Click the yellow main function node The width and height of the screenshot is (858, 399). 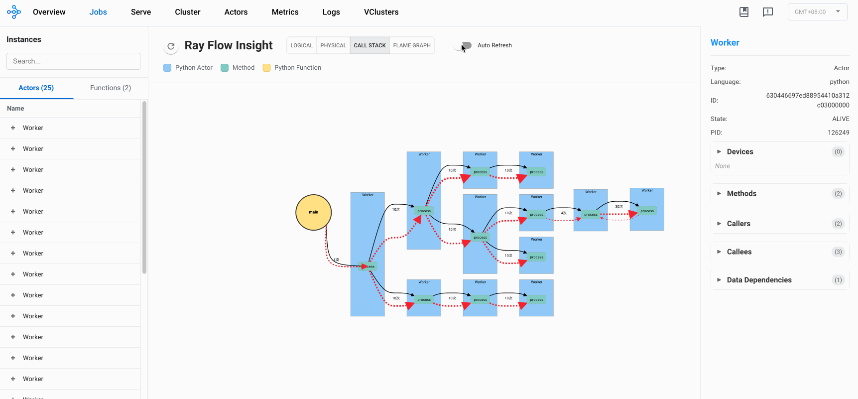pyautogui.click(x=314, y=212)
